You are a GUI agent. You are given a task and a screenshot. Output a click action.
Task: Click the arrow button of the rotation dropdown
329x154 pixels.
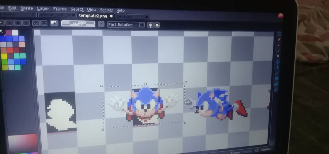point(142,25)
